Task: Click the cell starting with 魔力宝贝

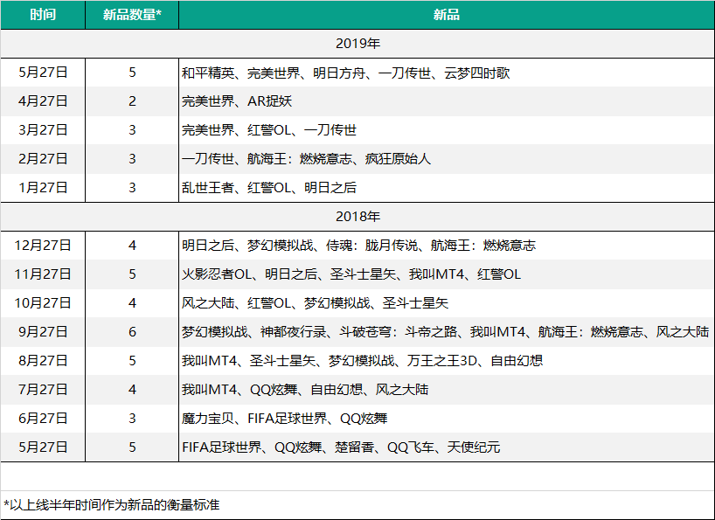Action: tap(447, 419)
